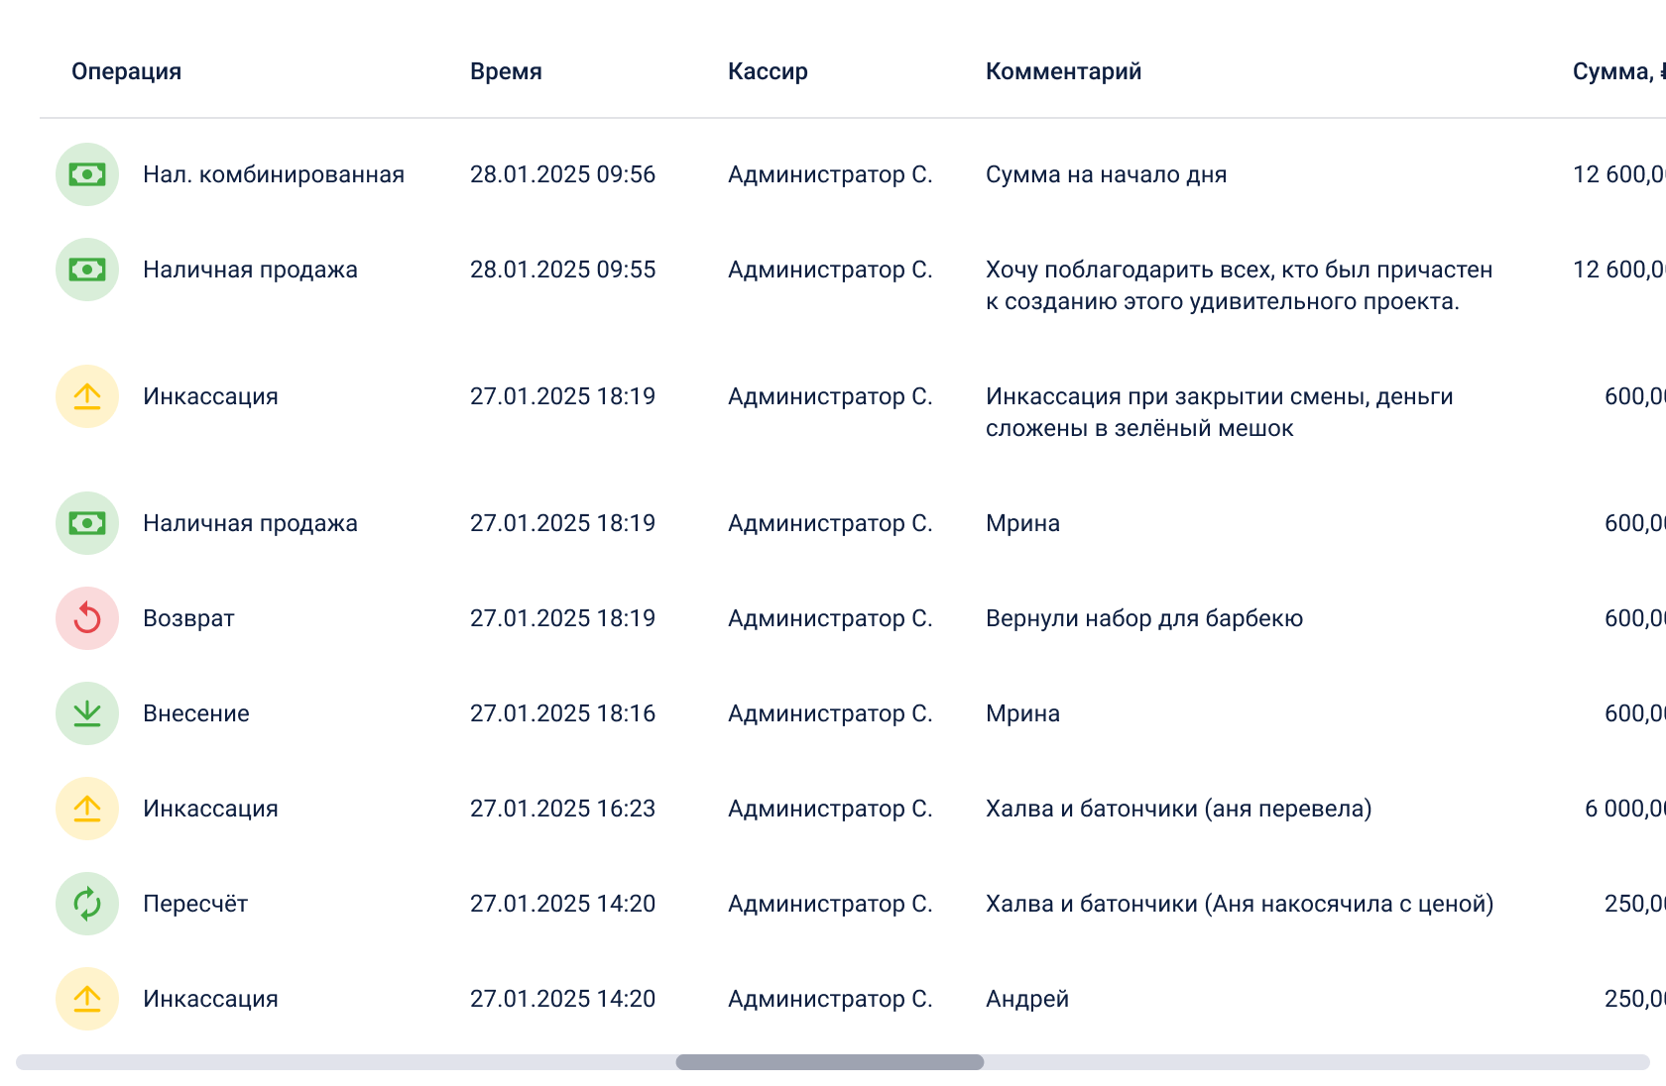Click the horizontal scrollbar thumb
This screenshot has width=1666, height=1086.
[830, 1062]
